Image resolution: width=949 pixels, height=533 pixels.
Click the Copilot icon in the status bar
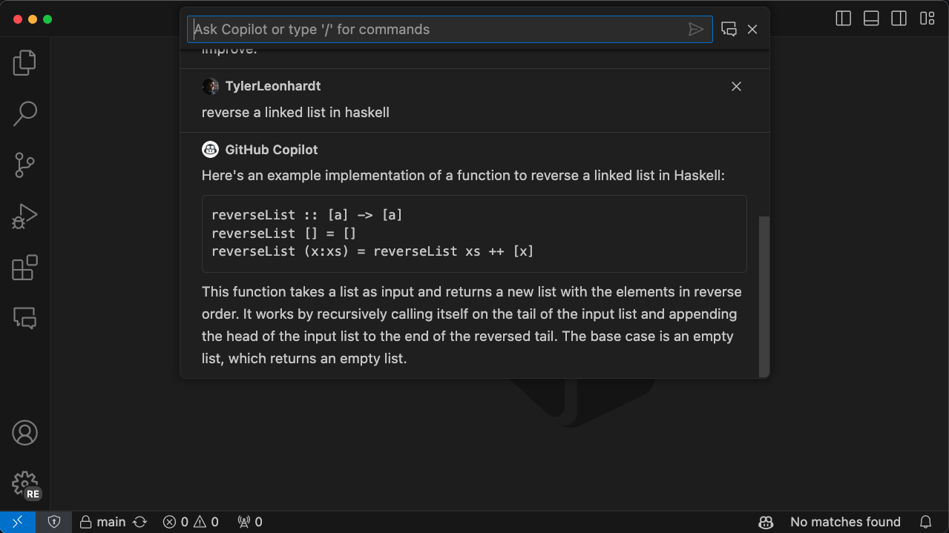coord(766,522)
